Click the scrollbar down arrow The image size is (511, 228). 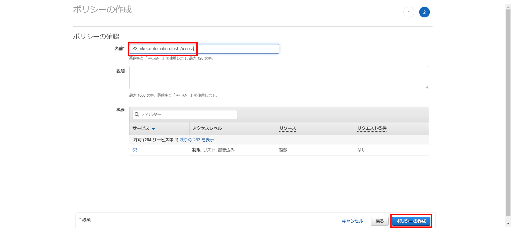click(x=508, y=224)
